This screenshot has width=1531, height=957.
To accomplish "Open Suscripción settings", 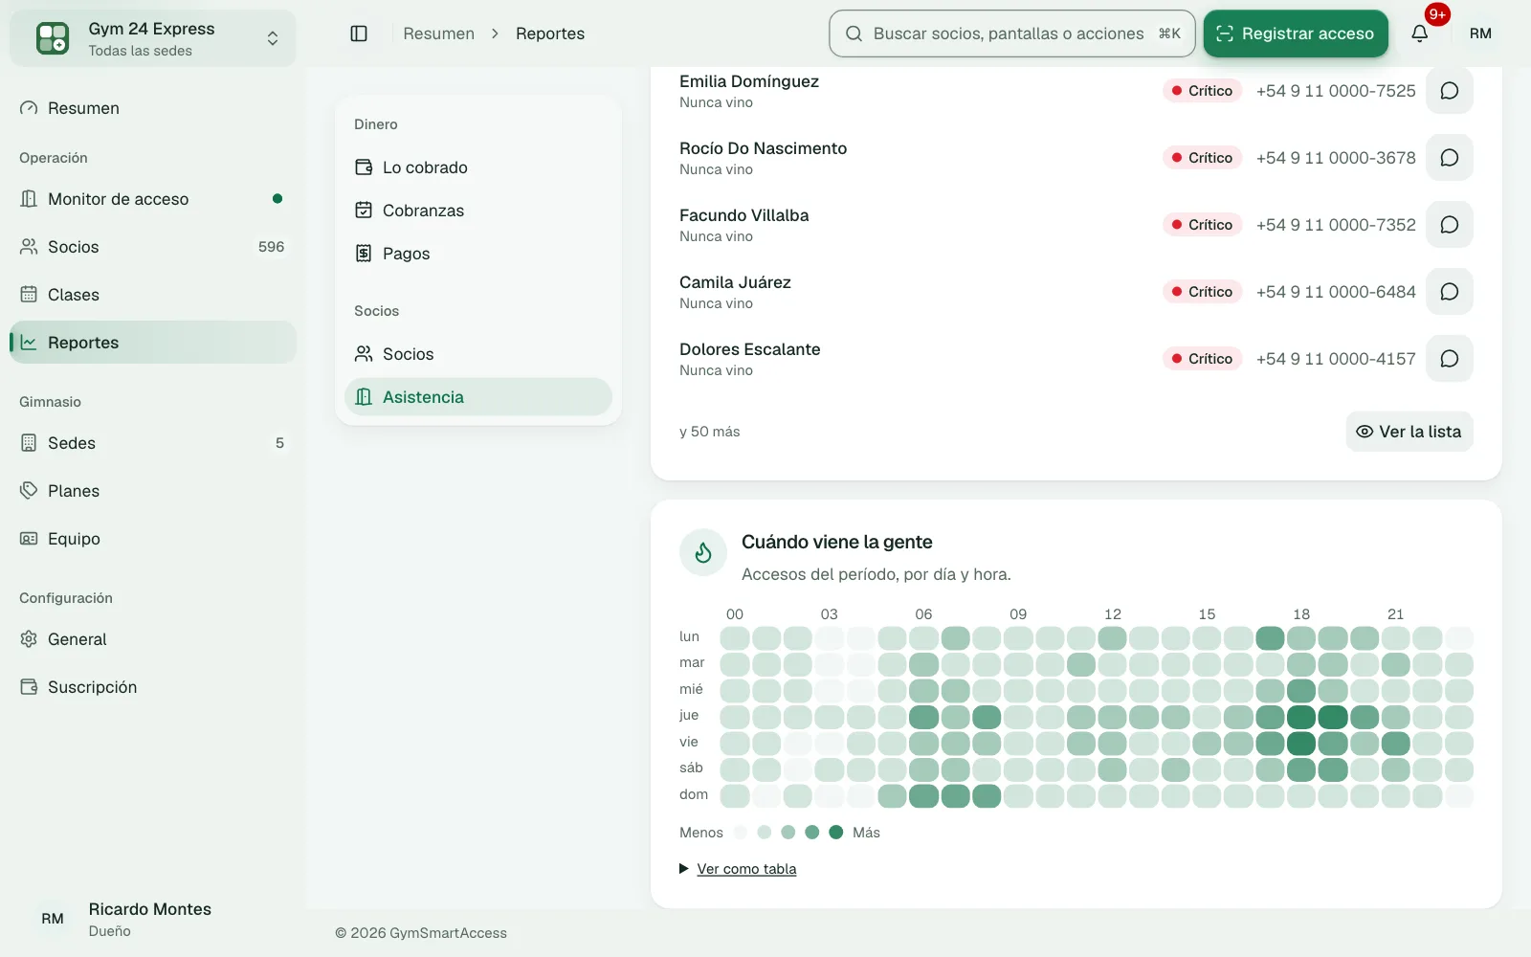I will [153, 687].
